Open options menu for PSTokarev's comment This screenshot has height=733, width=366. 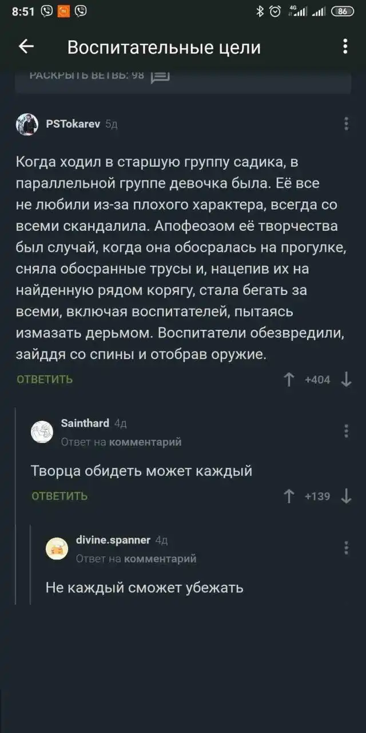(x=346, y=124)
